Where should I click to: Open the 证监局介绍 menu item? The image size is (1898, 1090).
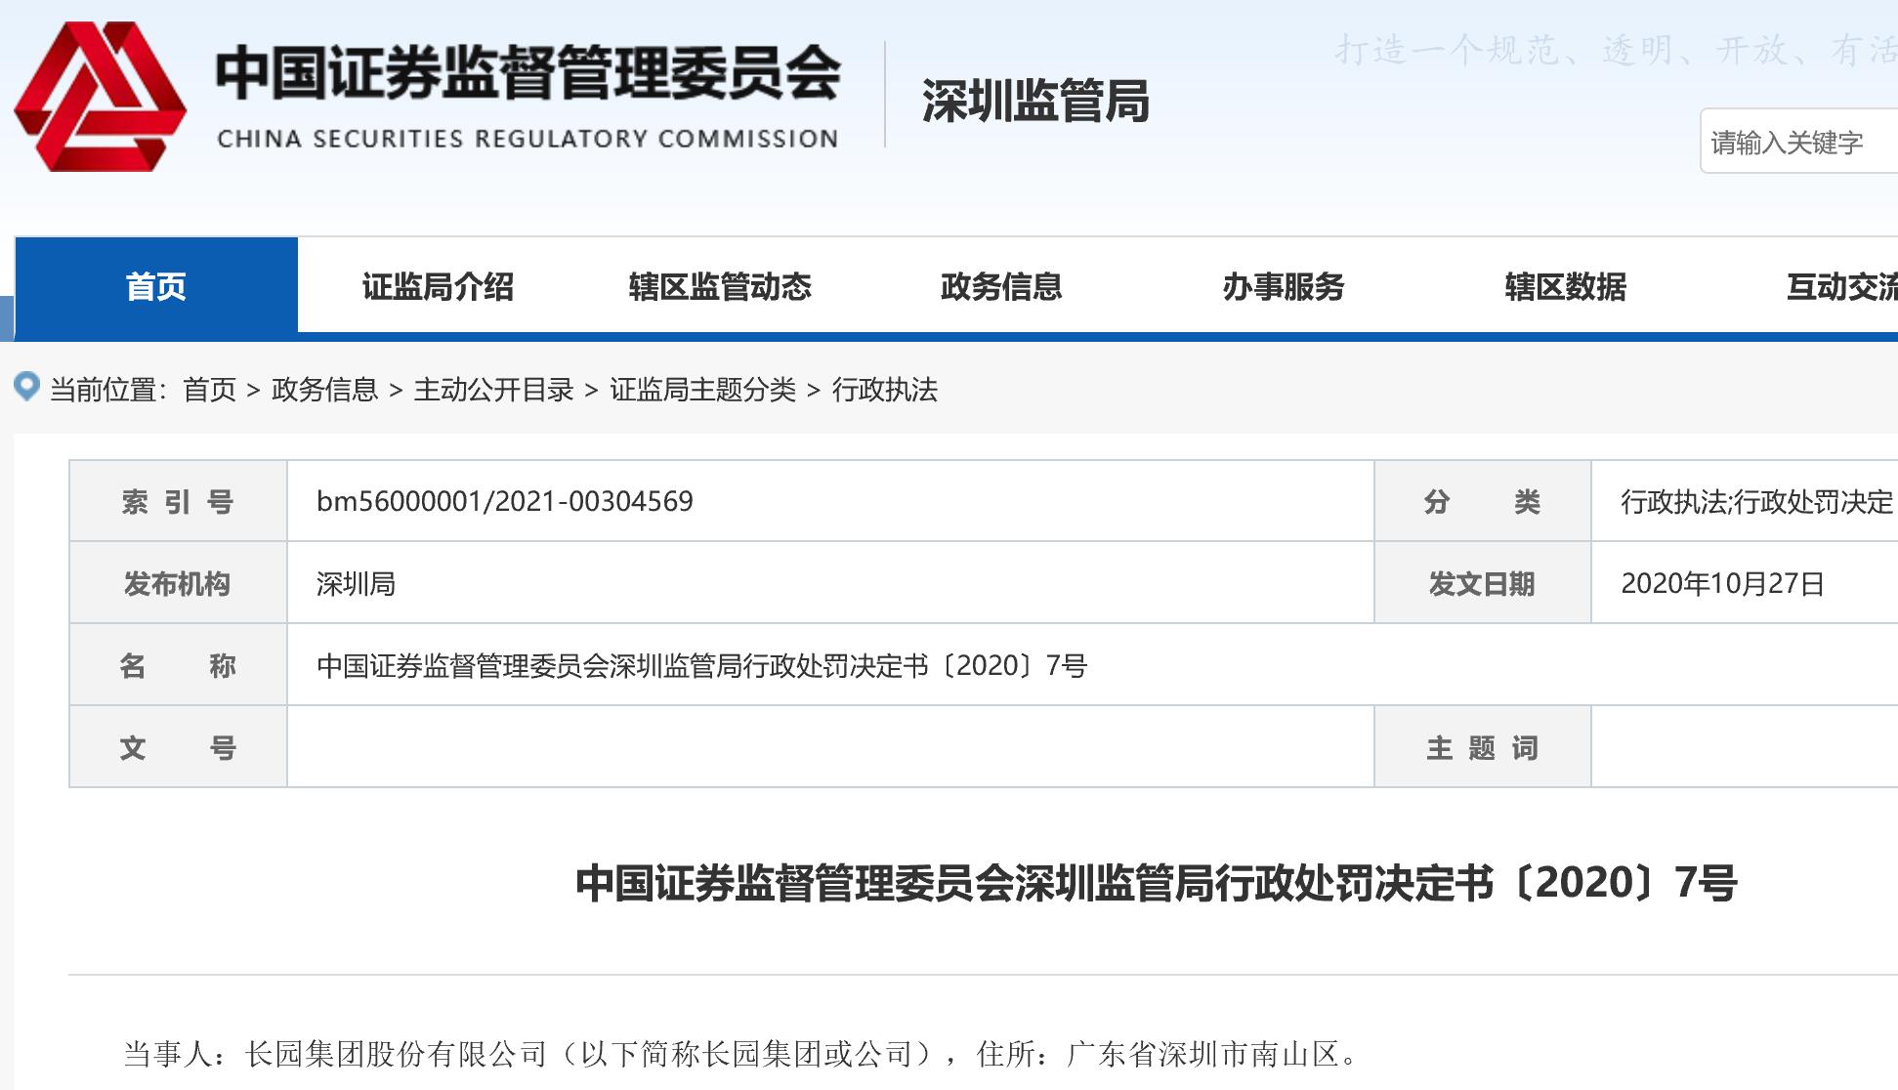point(438,286)
